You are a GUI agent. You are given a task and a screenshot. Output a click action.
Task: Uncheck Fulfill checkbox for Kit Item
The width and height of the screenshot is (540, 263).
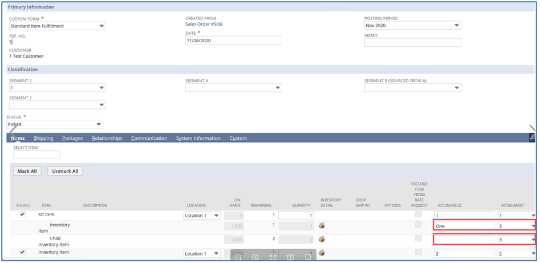[23, 215]
